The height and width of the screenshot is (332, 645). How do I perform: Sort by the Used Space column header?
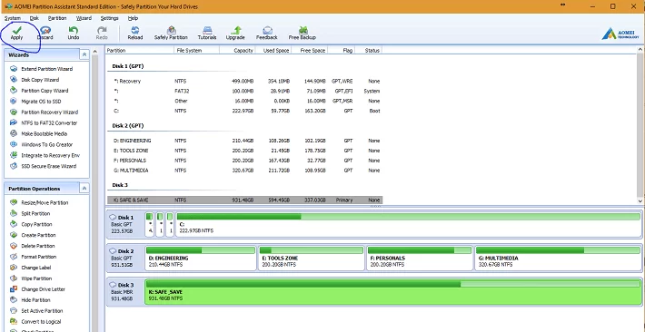[x=273, y=50]
